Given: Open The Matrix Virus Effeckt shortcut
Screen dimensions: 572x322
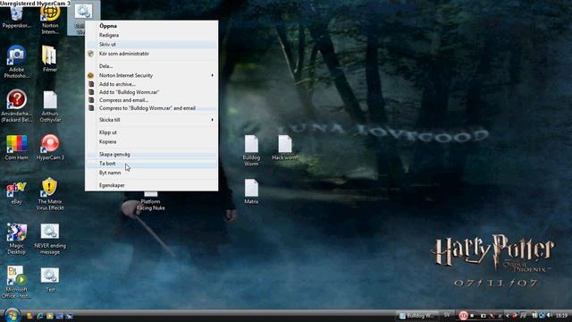Looking at the screenshot, I should tap(50, 194).
